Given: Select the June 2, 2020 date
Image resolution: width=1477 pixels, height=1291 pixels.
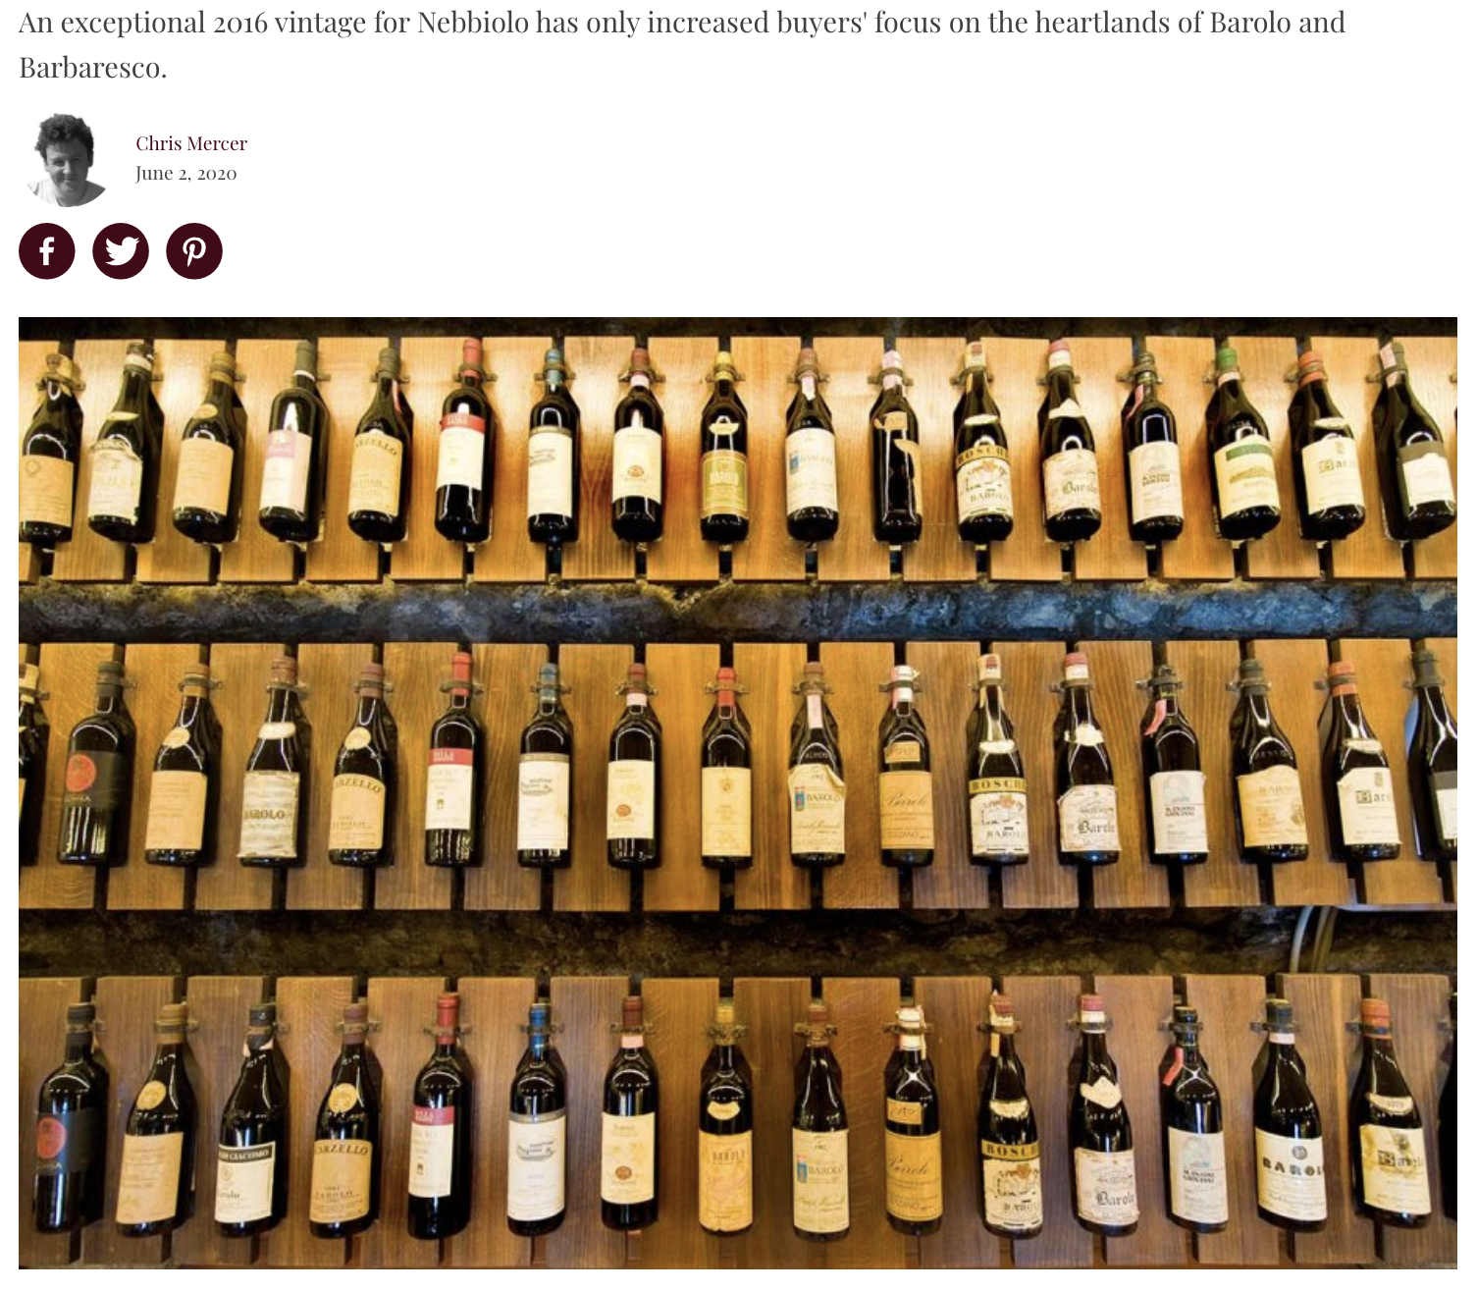Looking at the screenshot, I should pos(186,174).
